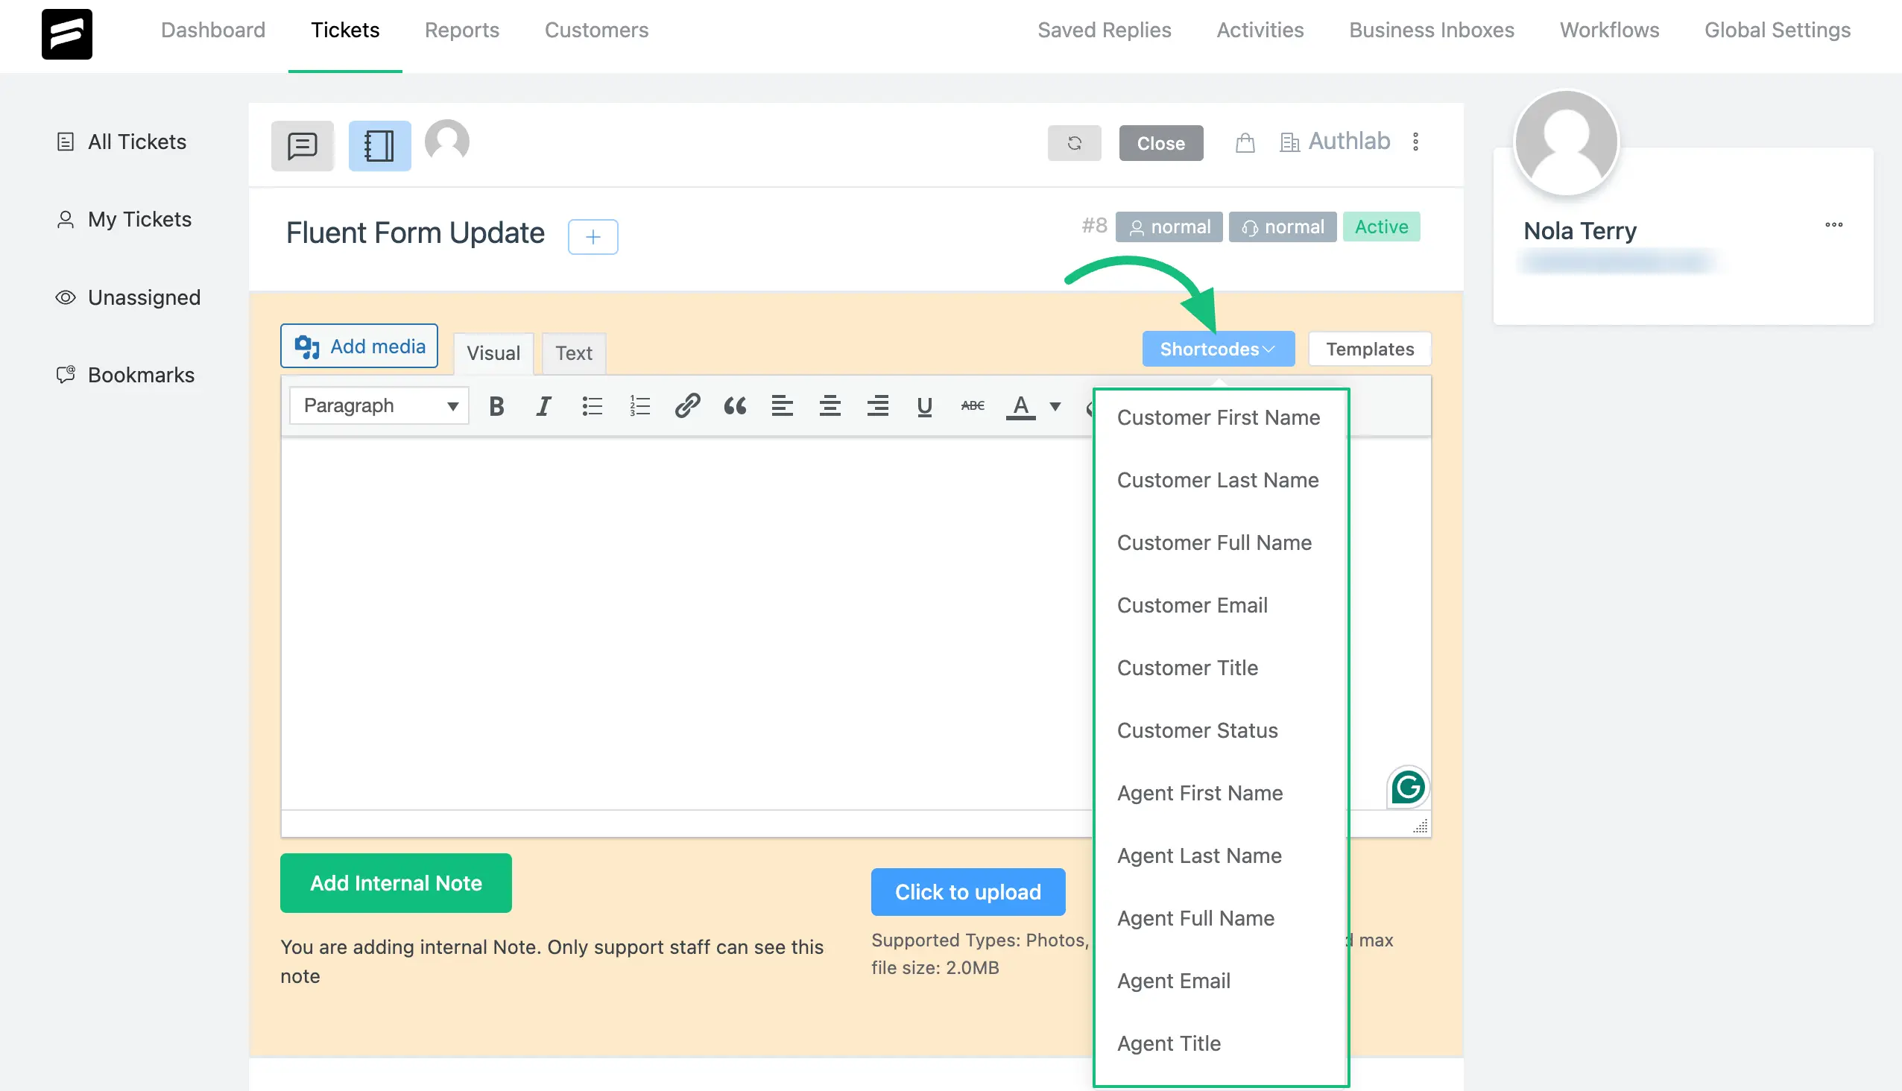Switch to the Visual editor tab
This screenshot has width=1902, height=1091.
click(x=493, y=353)
